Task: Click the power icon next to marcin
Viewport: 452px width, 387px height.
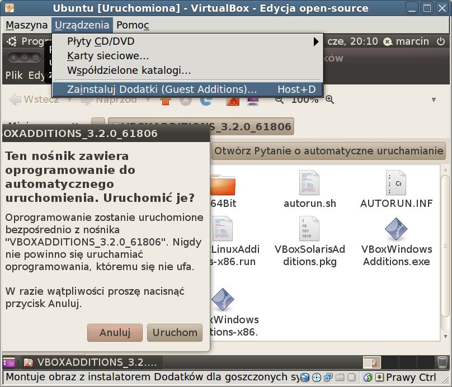Action: 440,41
